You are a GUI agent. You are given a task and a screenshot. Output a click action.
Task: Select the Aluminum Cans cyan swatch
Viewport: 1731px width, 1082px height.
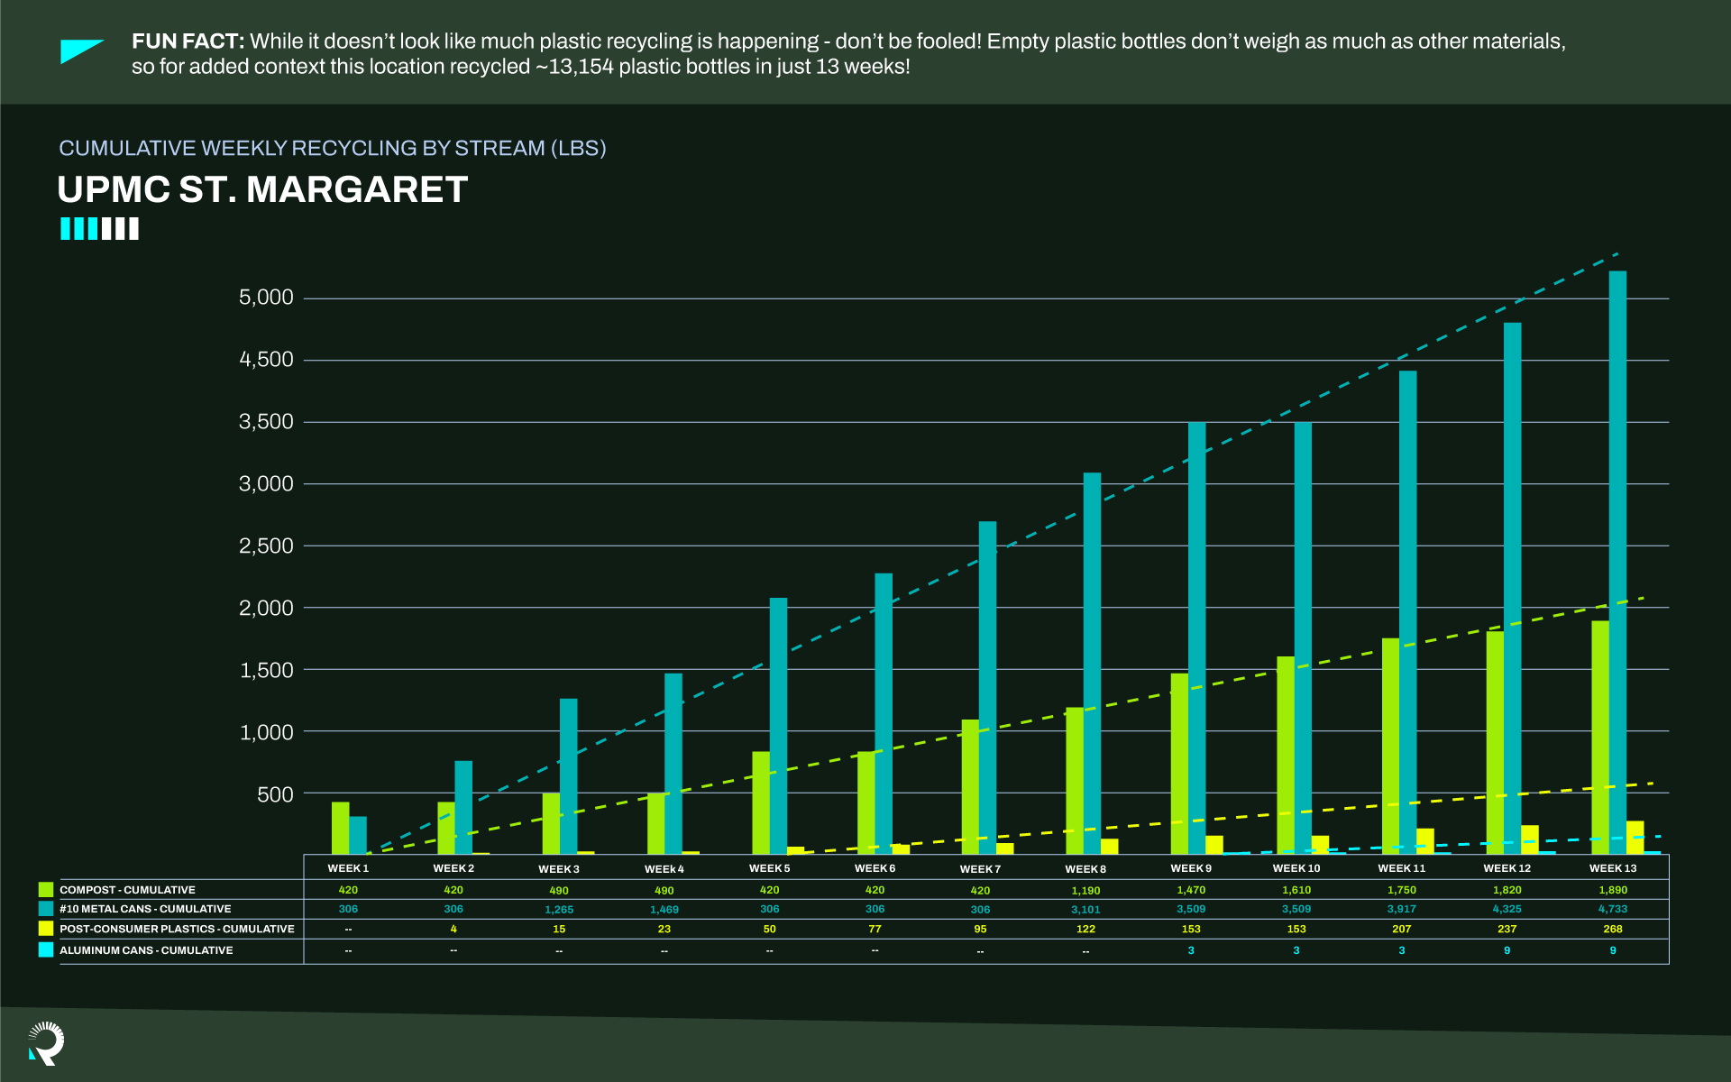(46, 950)
